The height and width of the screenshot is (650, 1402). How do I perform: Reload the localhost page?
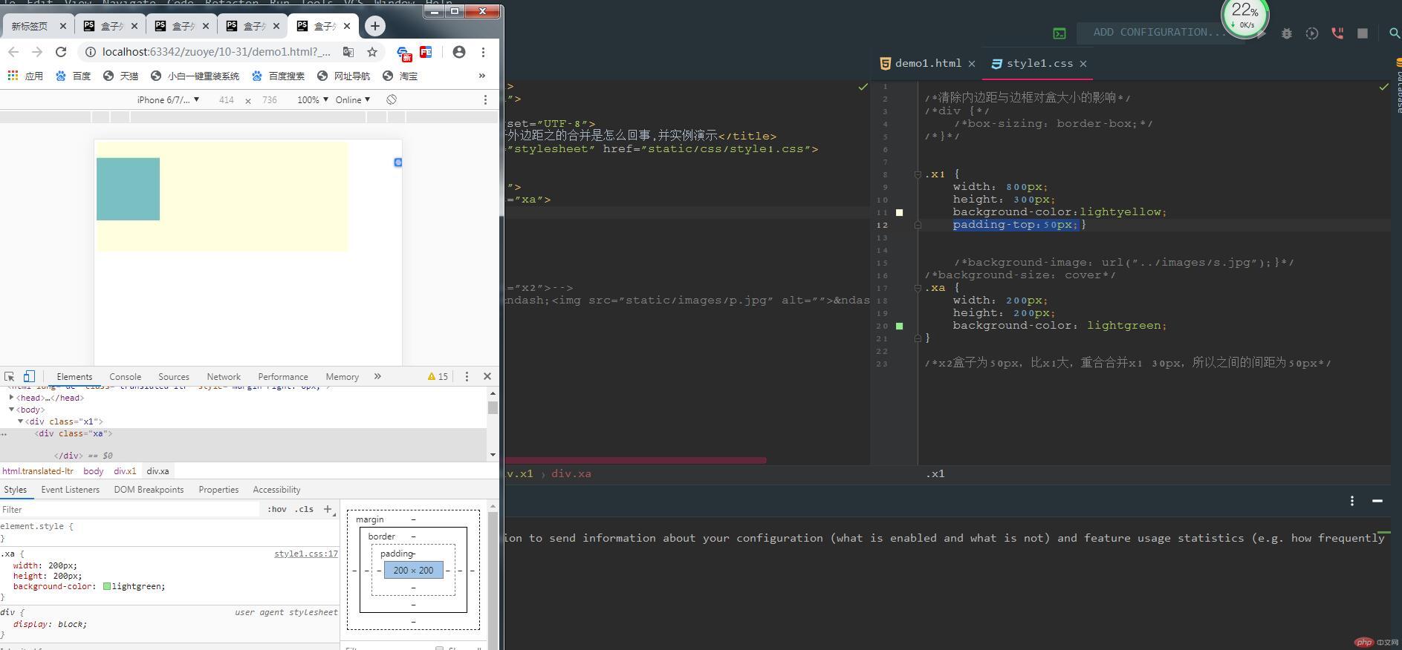pyautogui.click(x=61, y=52)
